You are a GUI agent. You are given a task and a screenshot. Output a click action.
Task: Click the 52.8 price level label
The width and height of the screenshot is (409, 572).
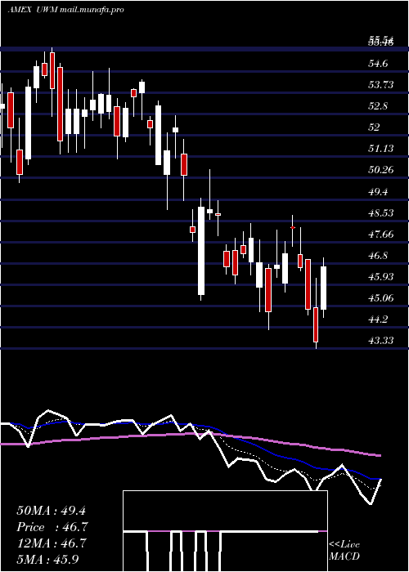coord(379,106)
